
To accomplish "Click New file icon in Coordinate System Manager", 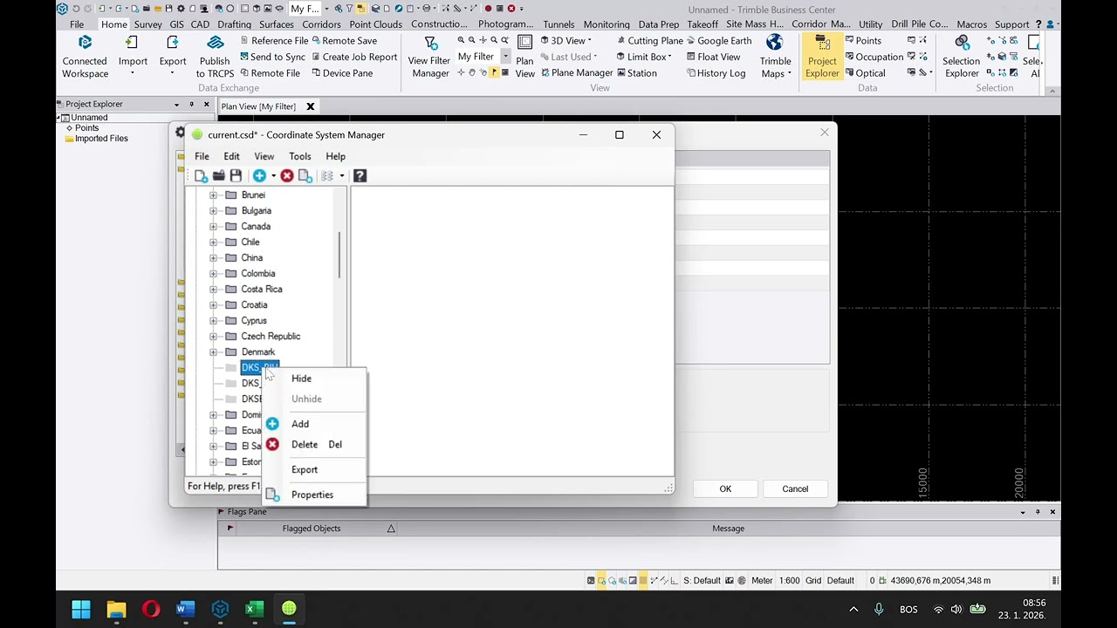I will (202, 176).
